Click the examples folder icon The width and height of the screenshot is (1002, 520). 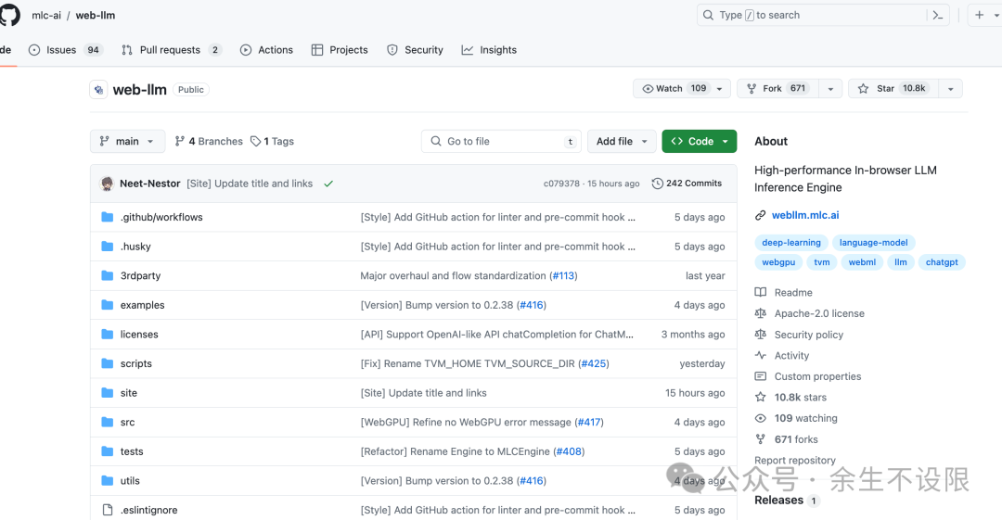108,305
